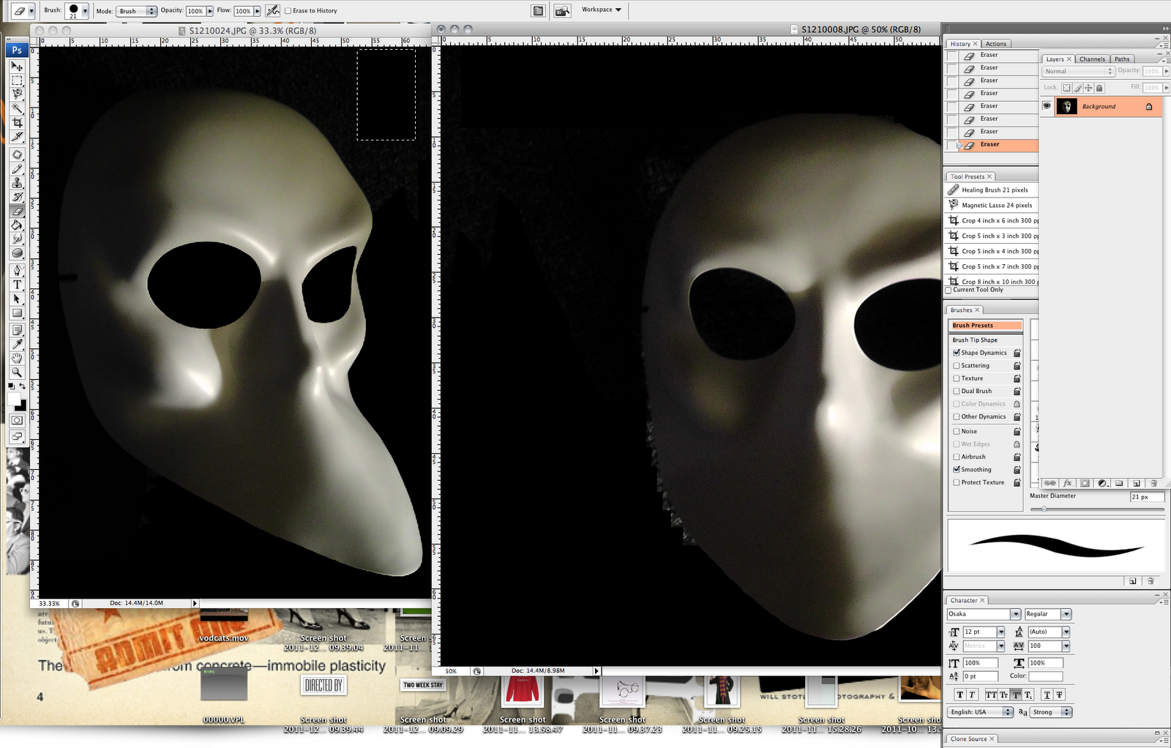The image size is (1171, 748).
Task: Open the Osaka font family dropdown
Action: click(1015, 614)
